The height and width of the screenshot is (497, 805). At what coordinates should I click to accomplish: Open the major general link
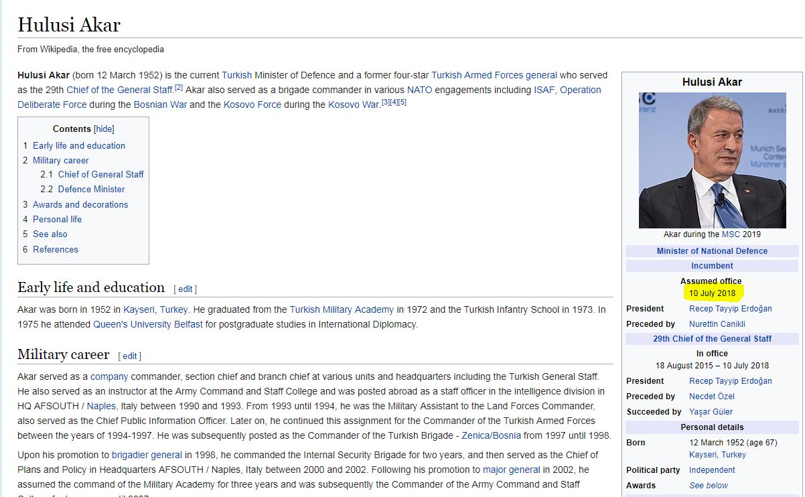[x=512, y=470]
